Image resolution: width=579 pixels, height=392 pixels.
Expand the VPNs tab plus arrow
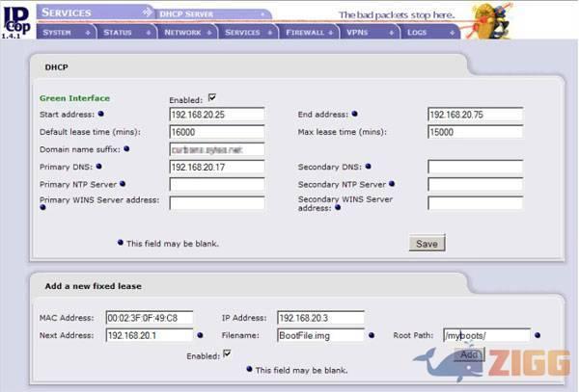point(392,33)
